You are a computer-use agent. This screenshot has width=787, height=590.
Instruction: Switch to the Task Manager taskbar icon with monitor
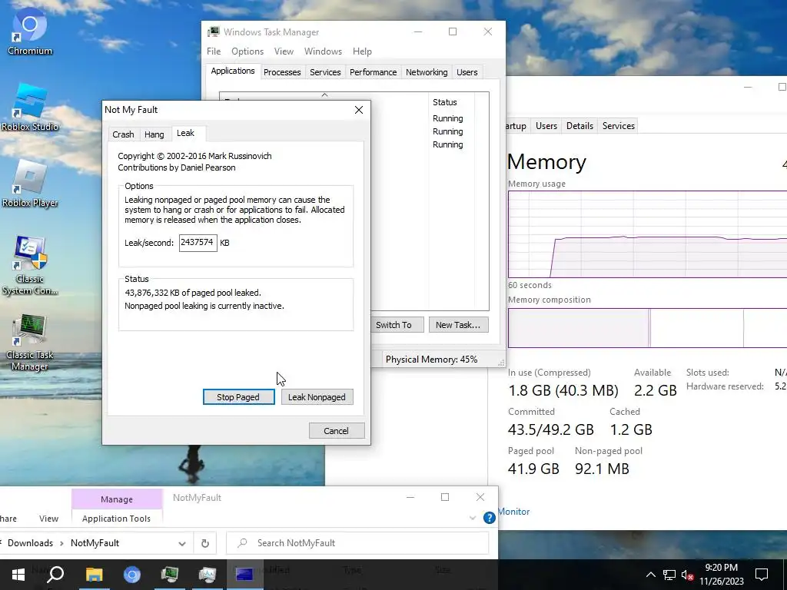(207, 575)
